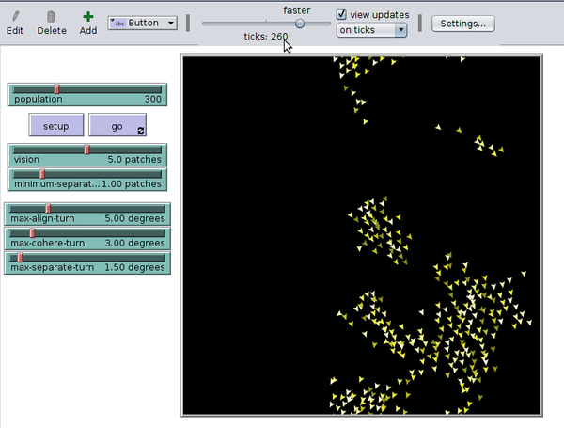Viewport: 564px width, 428px height.
Task: Click the Edit pencil icon
Action: (x=14, y=16)
